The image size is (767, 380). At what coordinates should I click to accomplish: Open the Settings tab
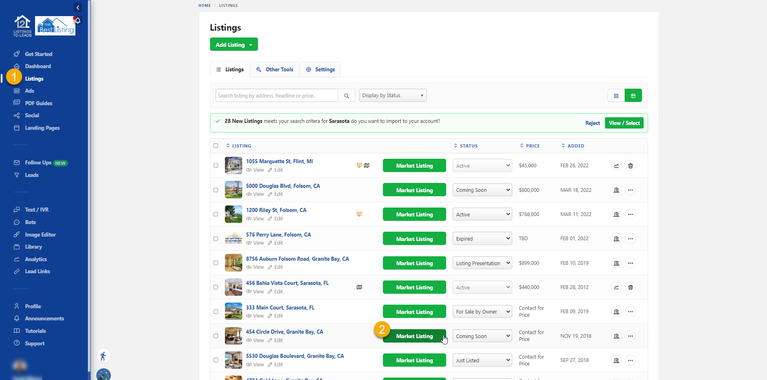(320, 69)
